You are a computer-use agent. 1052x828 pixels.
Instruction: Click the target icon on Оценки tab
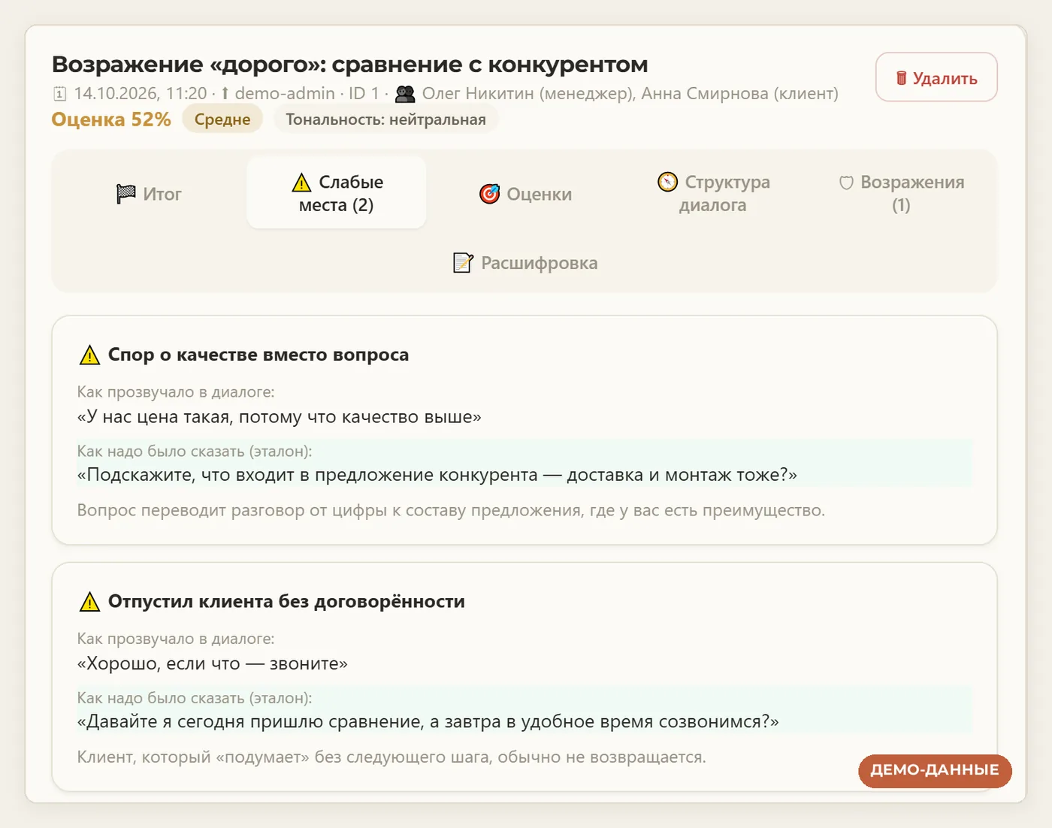489,194
